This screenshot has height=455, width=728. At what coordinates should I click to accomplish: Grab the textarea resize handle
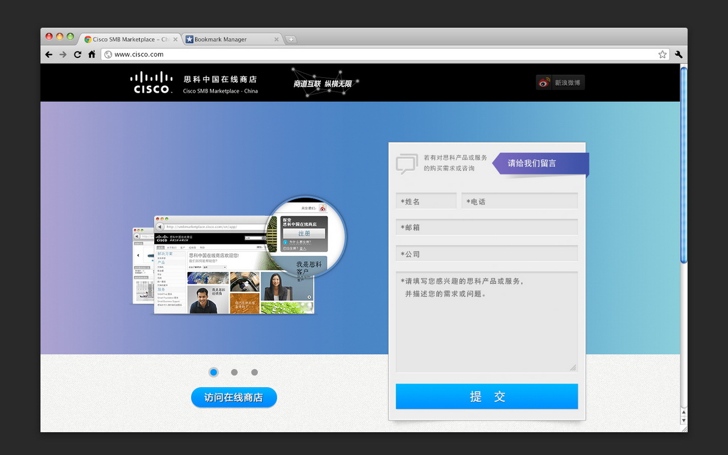(573, 368)
